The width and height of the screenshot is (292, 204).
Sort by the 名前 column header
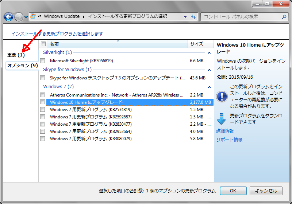pos(118,44)
